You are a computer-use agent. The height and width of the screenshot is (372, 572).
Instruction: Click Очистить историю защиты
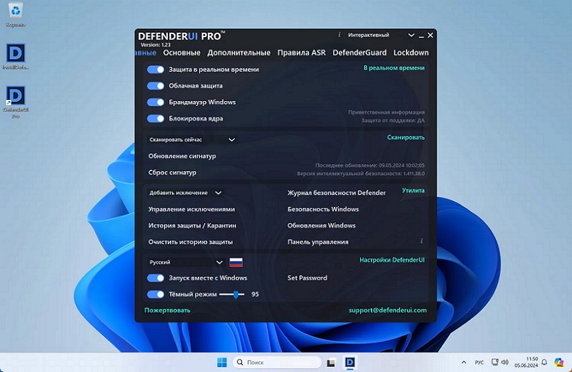tap(191, 242)
